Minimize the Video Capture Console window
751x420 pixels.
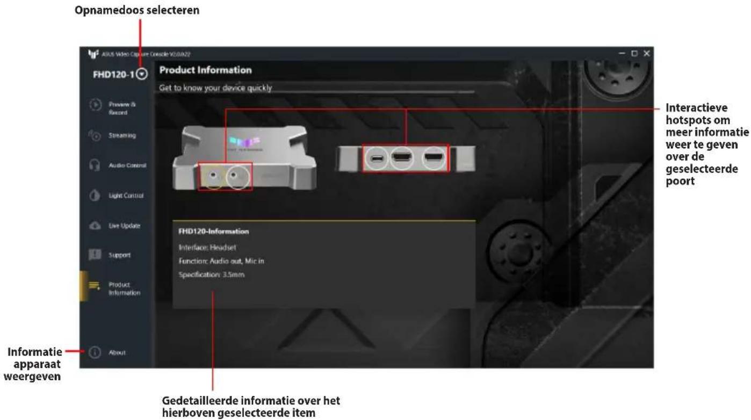coord(622,54)
